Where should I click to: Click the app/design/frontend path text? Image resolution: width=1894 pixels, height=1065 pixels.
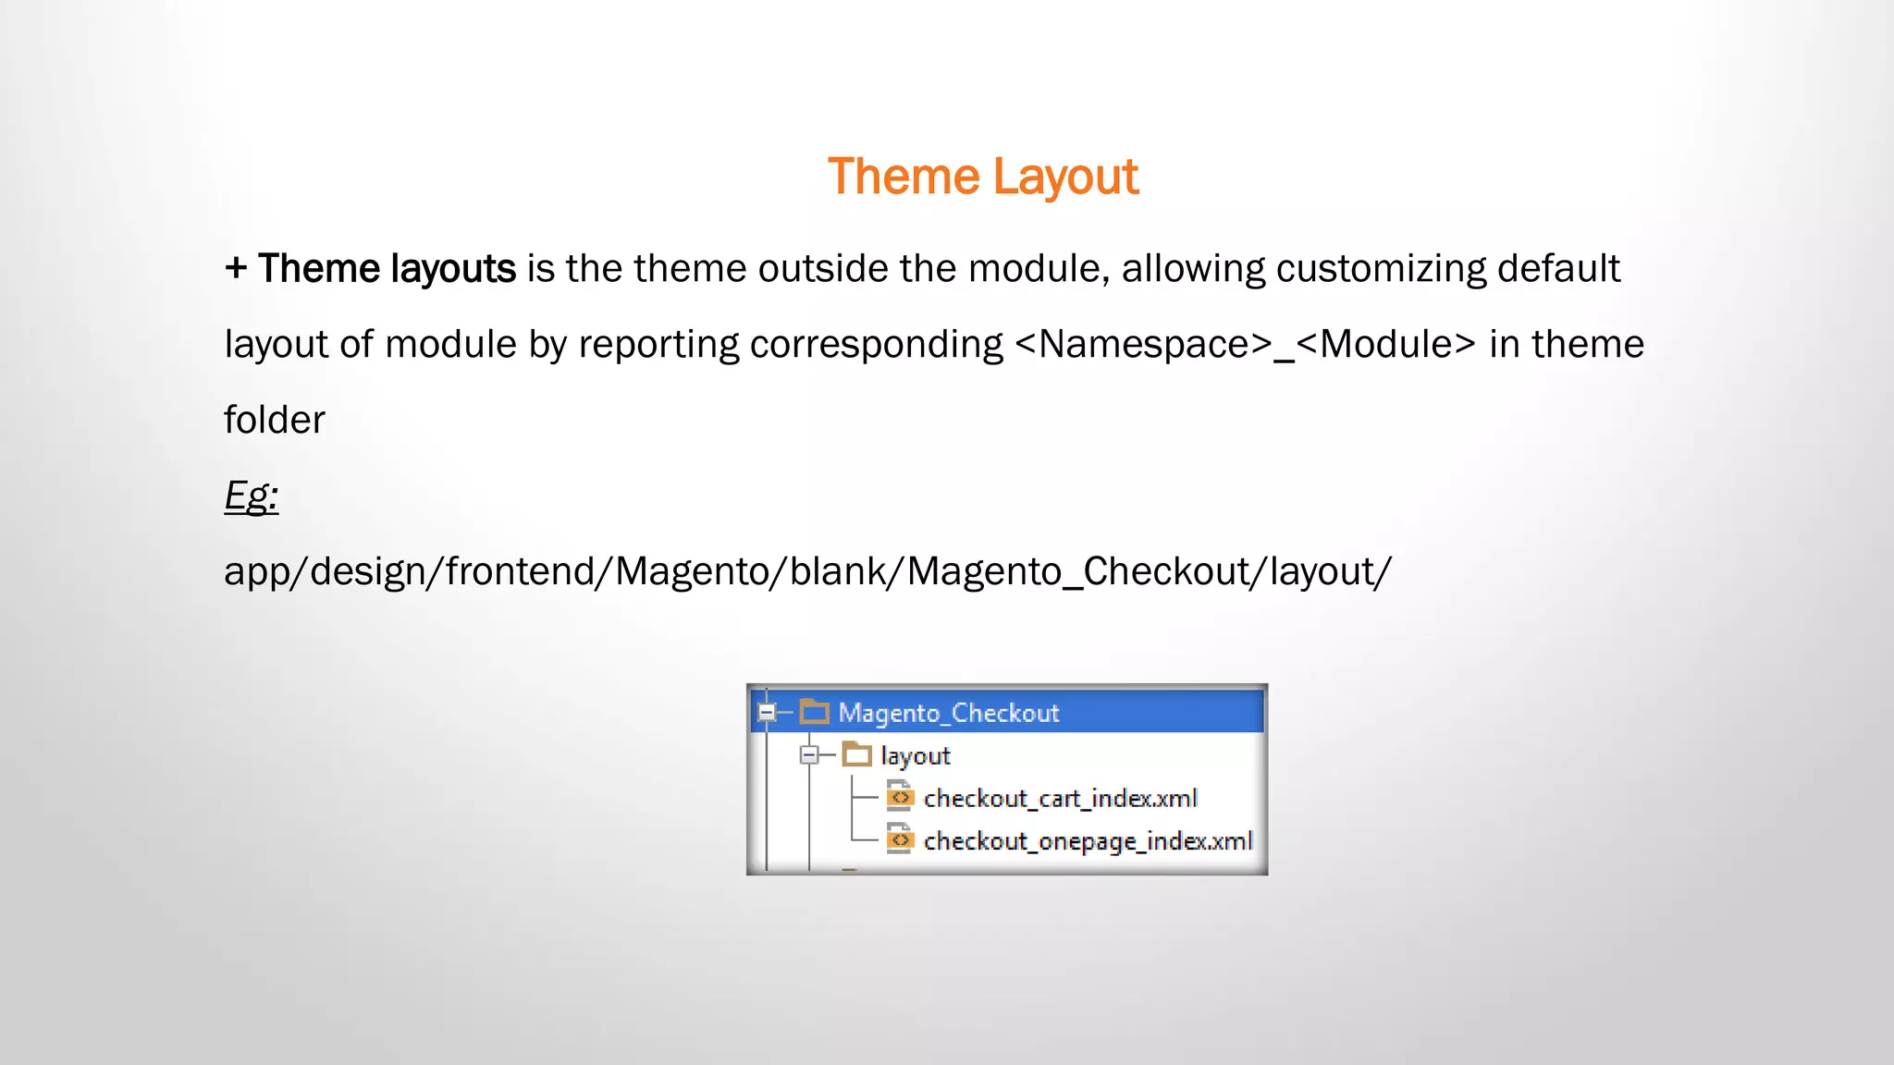click(x=807, y=571)
